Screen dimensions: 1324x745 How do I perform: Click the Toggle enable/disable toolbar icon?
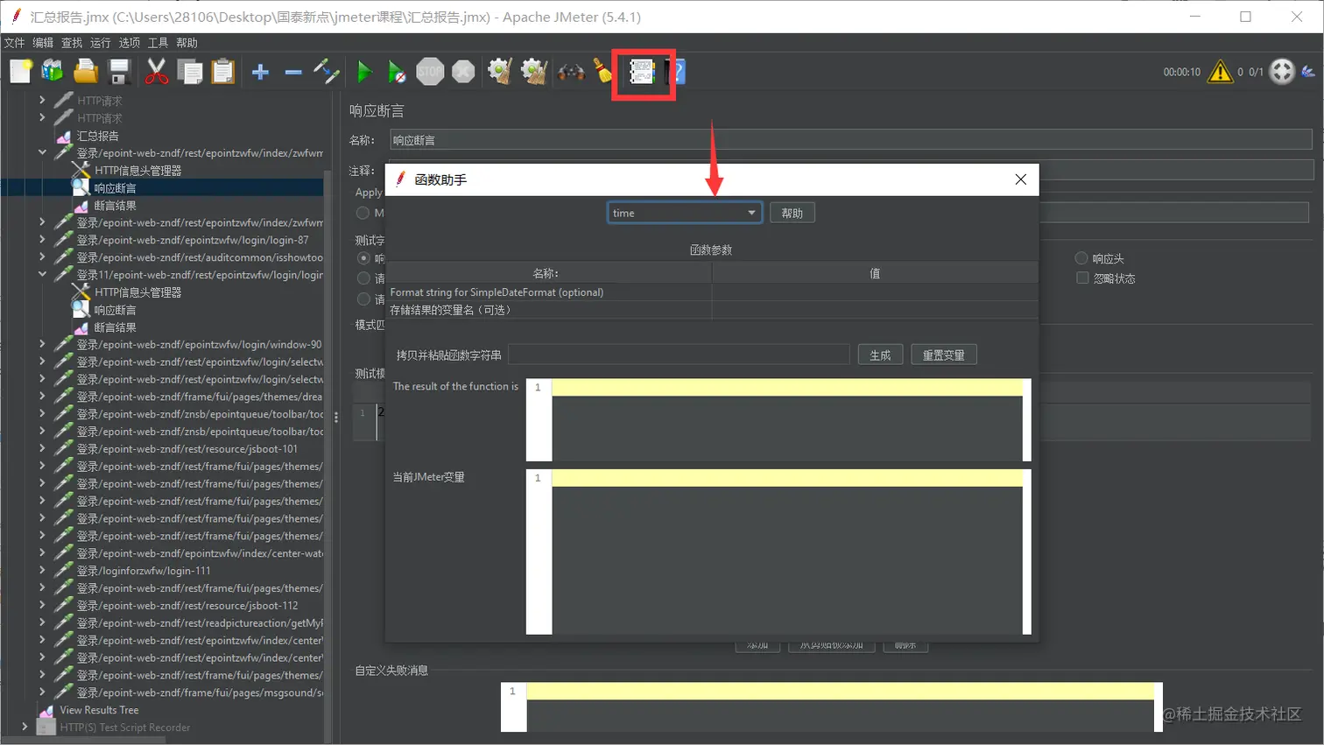coord(327,72)
